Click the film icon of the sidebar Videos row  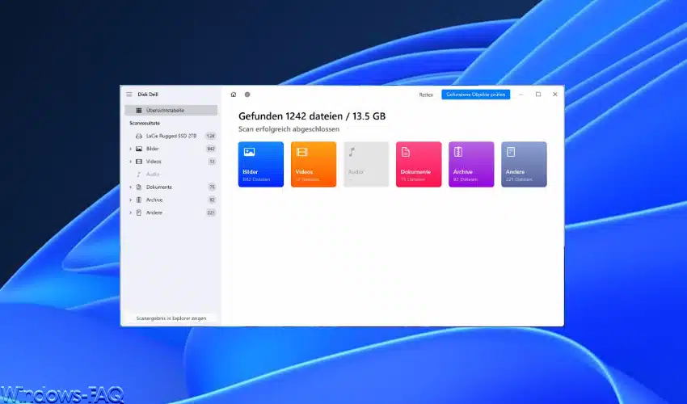(x=139, y=162)
